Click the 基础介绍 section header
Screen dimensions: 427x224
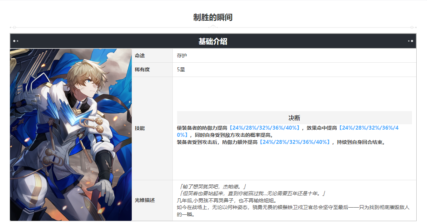point(213,41)
